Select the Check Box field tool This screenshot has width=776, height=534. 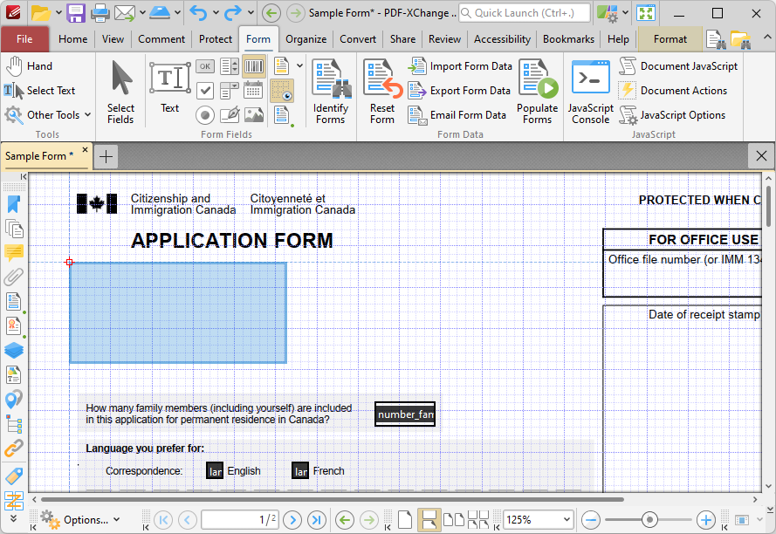click(x=205, y=91)
